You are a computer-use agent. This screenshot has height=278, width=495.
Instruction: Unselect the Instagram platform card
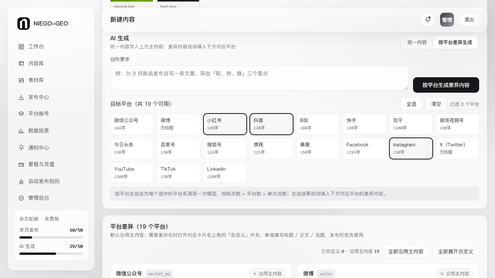[411, 148]
